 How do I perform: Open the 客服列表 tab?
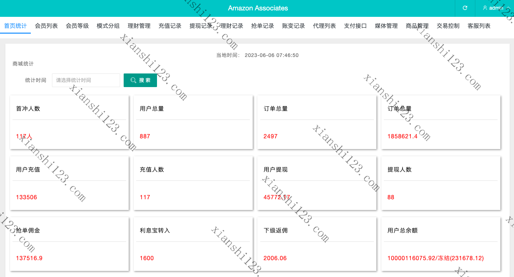479,26
